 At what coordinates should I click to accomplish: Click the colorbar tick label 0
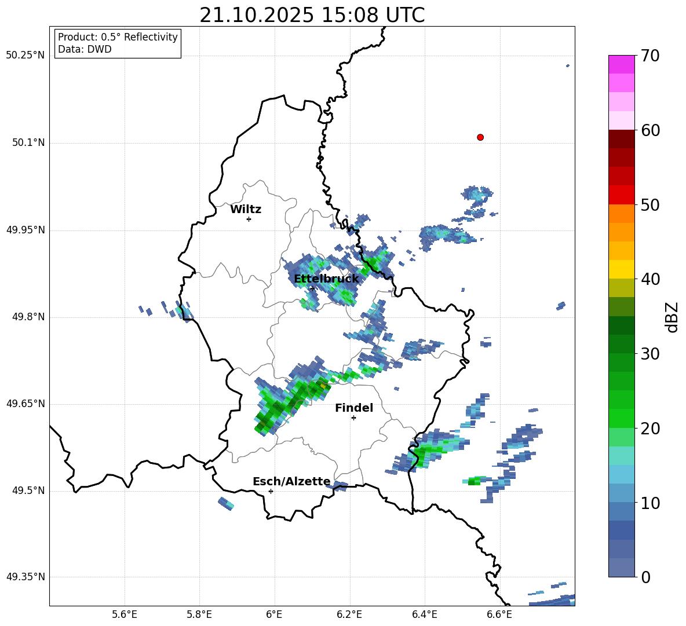[645, 577]
